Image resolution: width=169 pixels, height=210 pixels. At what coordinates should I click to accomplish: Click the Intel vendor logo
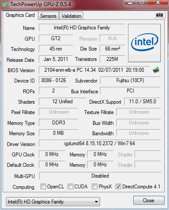pos(144,43)
